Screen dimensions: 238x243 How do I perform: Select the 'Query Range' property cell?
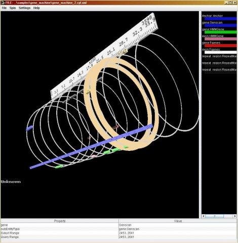pos(60,237)
